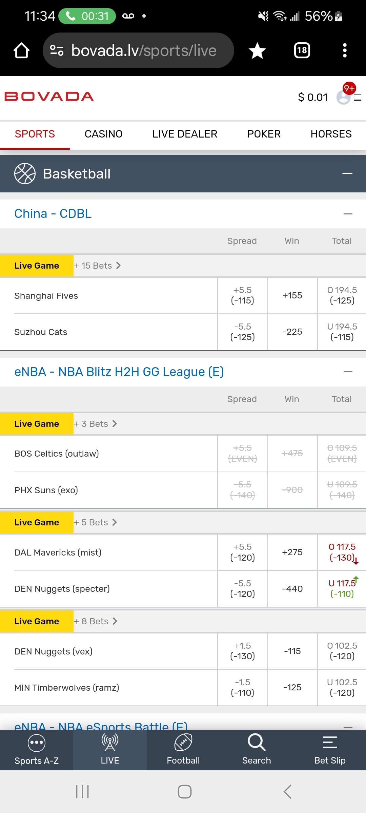
Task: Tap the browser home icon
Action: click(x=21, y=50)
